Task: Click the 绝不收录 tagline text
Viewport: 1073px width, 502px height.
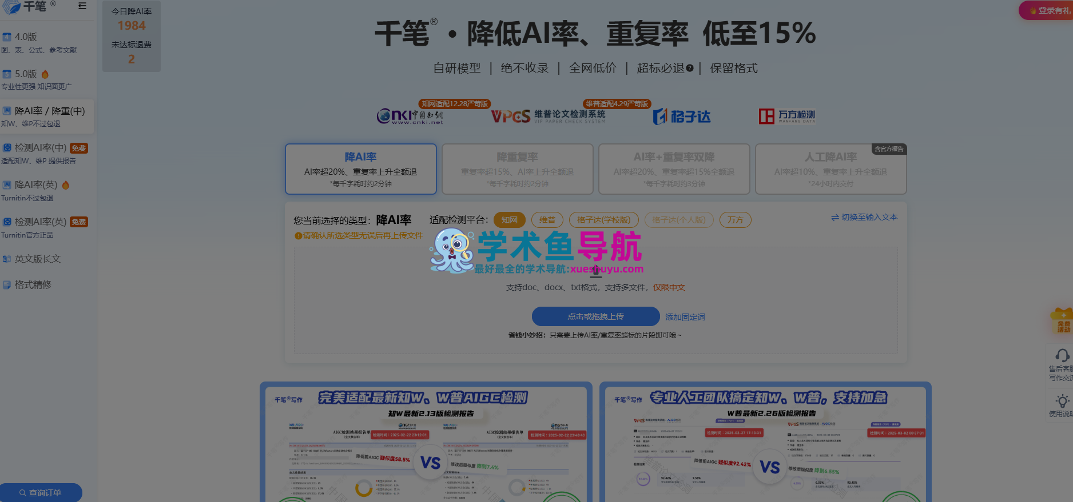Action: pos(524,69)
